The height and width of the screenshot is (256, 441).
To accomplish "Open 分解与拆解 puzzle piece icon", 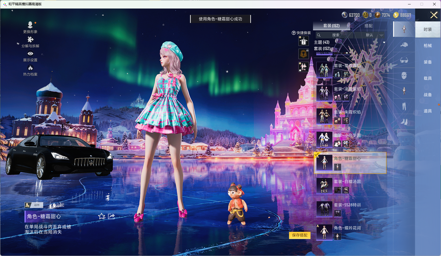I will (30, 40).
